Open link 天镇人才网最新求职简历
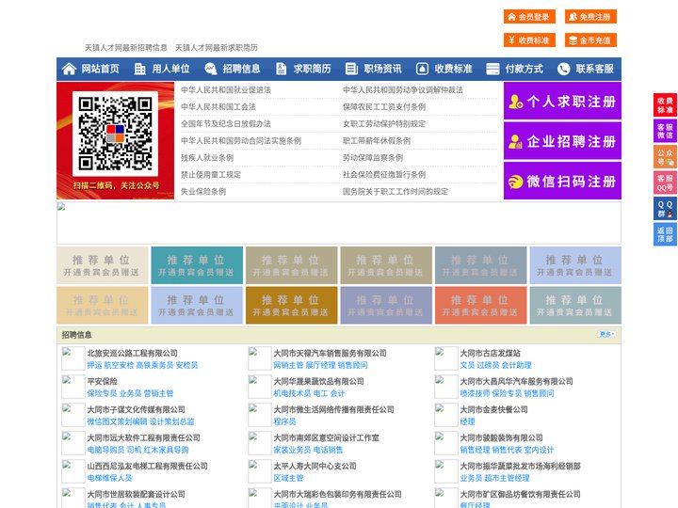The height and width of the screenshot is (508, 678). pyautogui.click(x=217, y=48)
